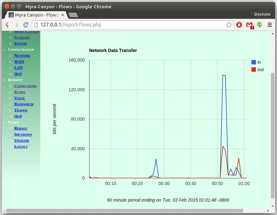Open the Bandwidth report link

[24, 104]
